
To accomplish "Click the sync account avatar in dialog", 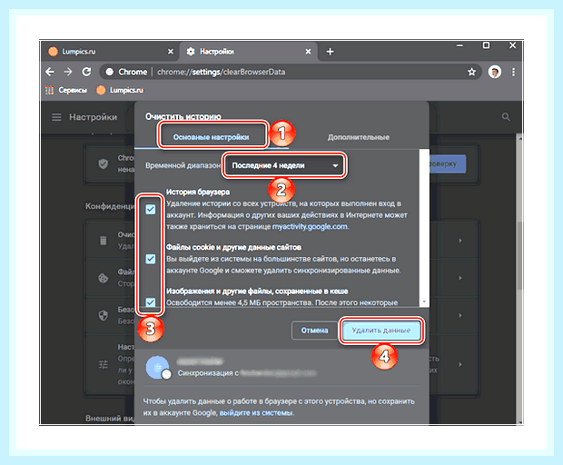I will click(157, 367).
